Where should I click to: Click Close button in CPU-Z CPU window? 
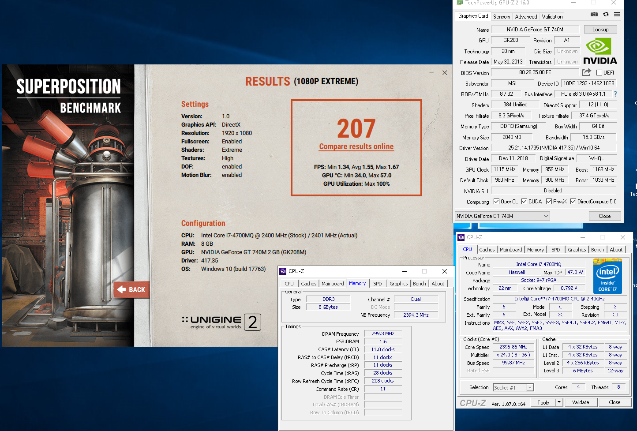[615, 402]
